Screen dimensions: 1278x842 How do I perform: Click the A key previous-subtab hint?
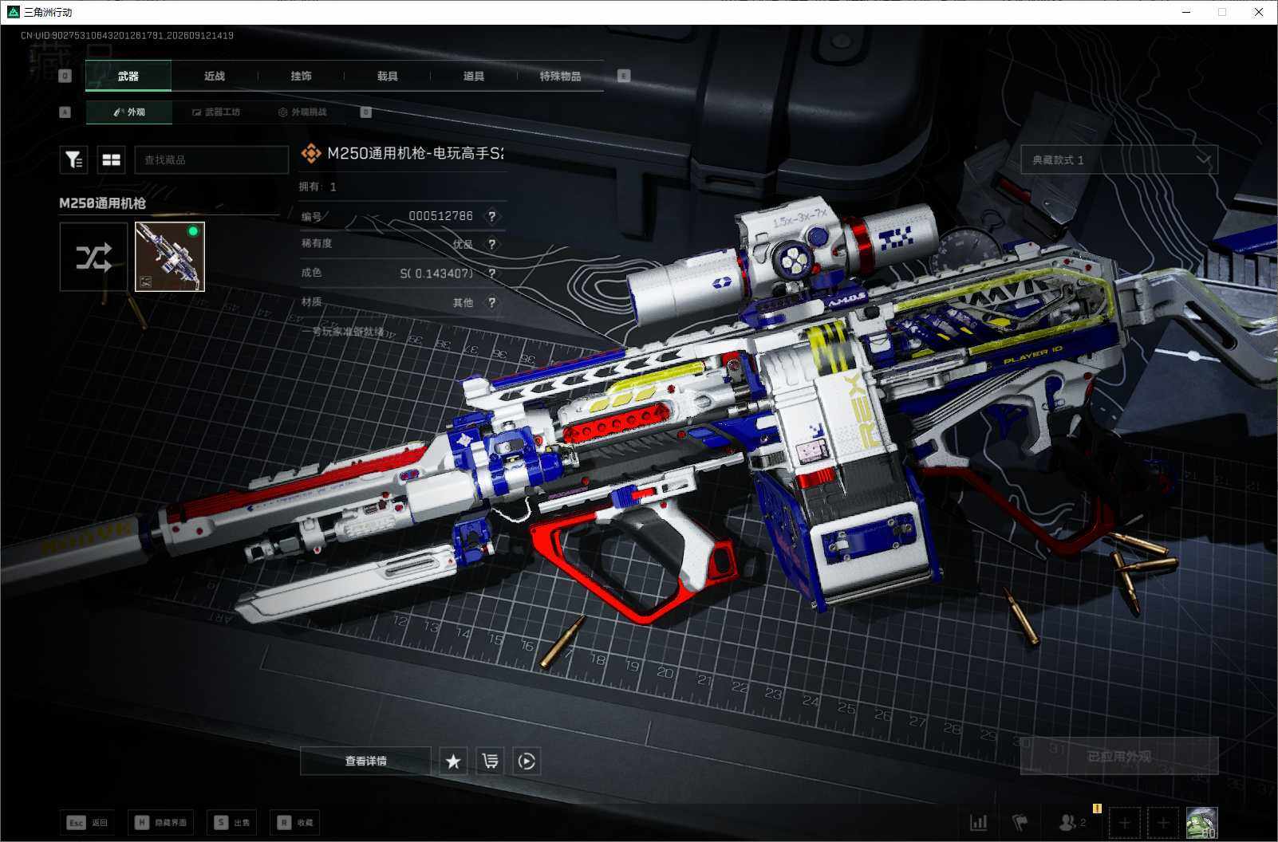click(x=65, y=112)
